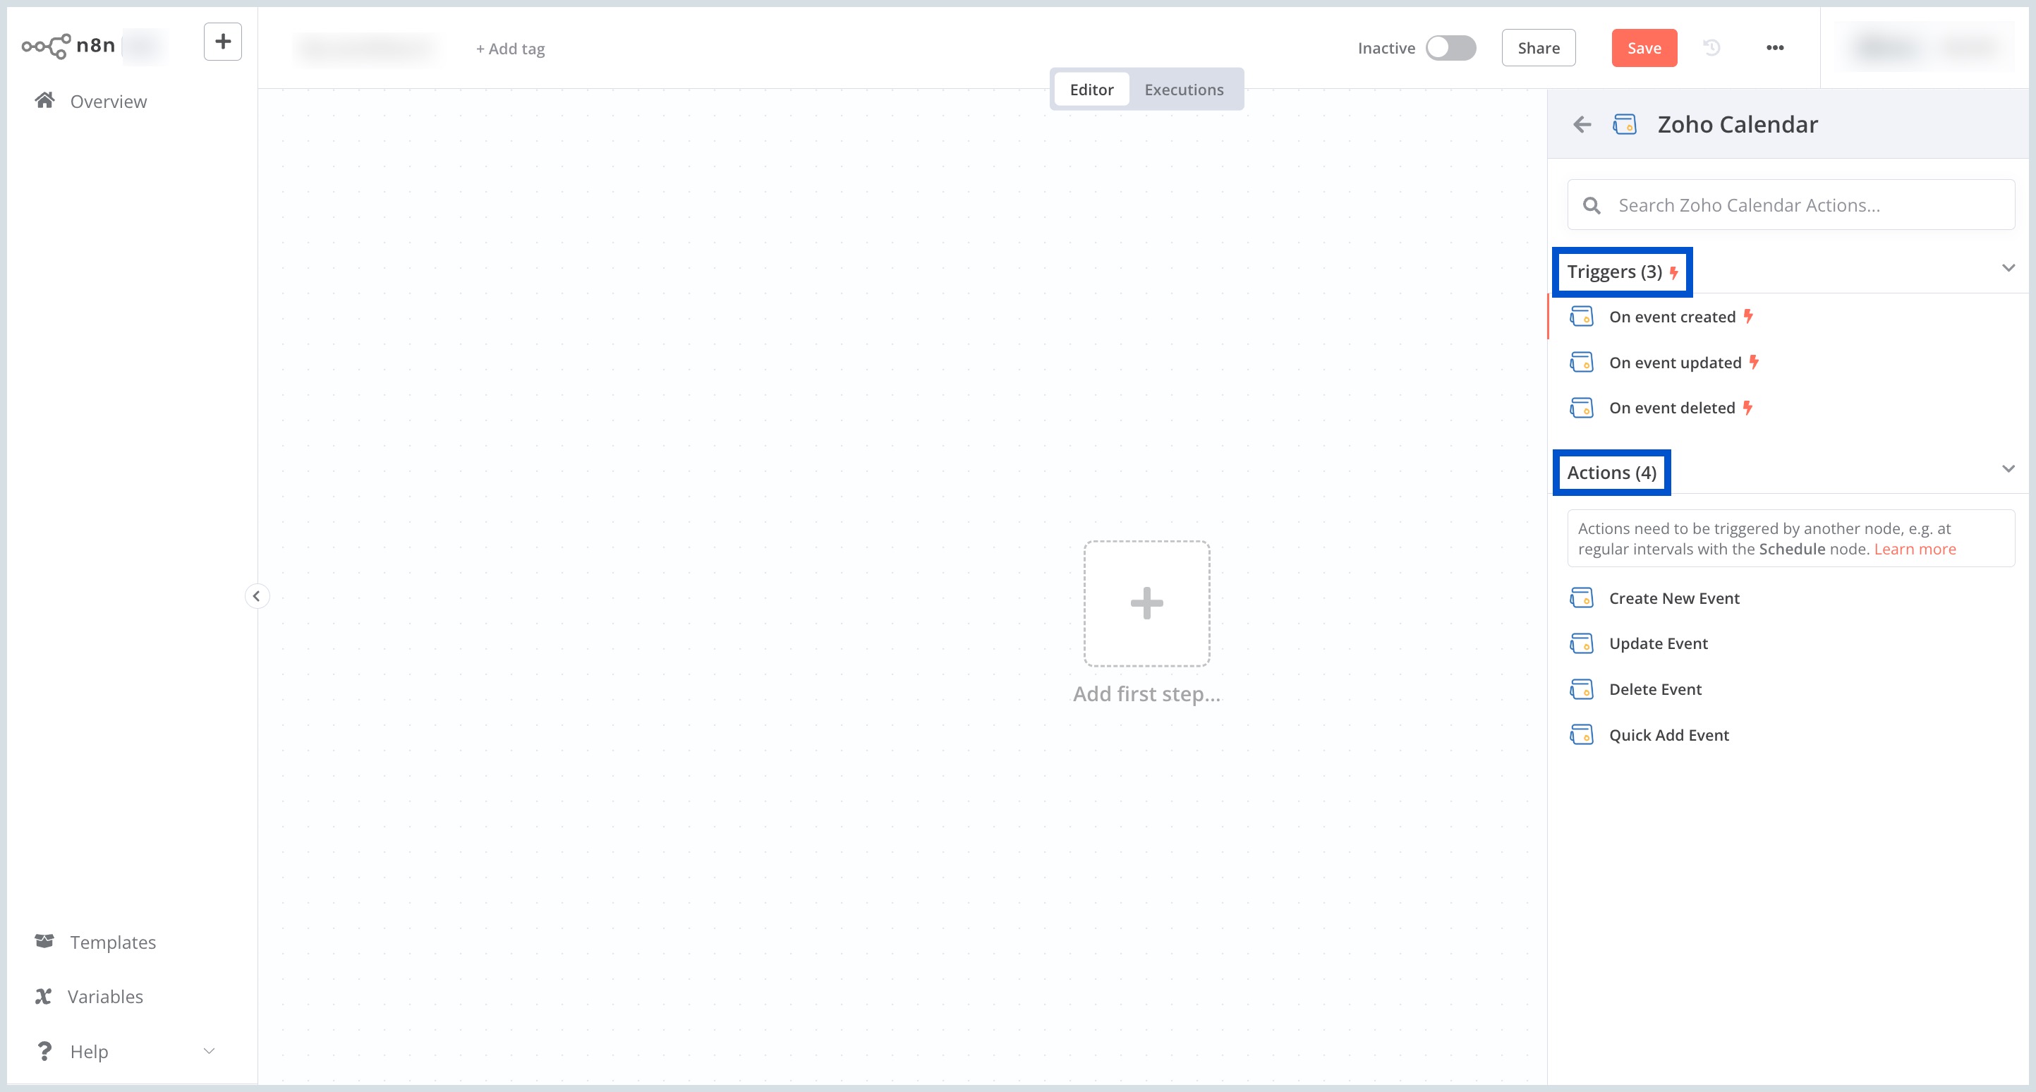This screenshot has height=1092, width=2036.
Task: Click the icon beside On event created
Action: pos(1582,316)
